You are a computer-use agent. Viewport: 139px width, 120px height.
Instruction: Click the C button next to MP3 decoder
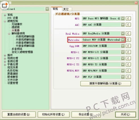128,18
